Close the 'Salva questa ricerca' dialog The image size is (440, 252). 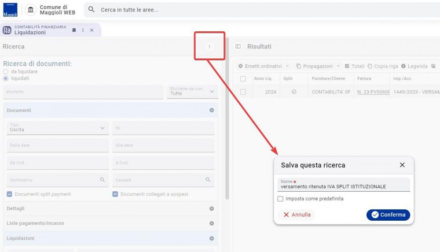pyautogui.click(x=402, y=165)
